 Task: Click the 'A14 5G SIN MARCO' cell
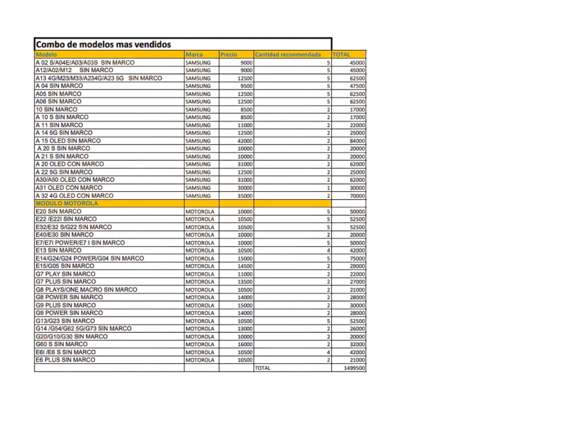65,133
